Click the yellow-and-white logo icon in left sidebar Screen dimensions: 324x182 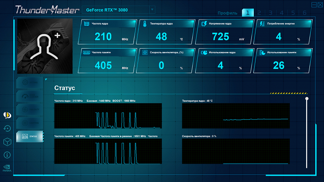(7, 115)
